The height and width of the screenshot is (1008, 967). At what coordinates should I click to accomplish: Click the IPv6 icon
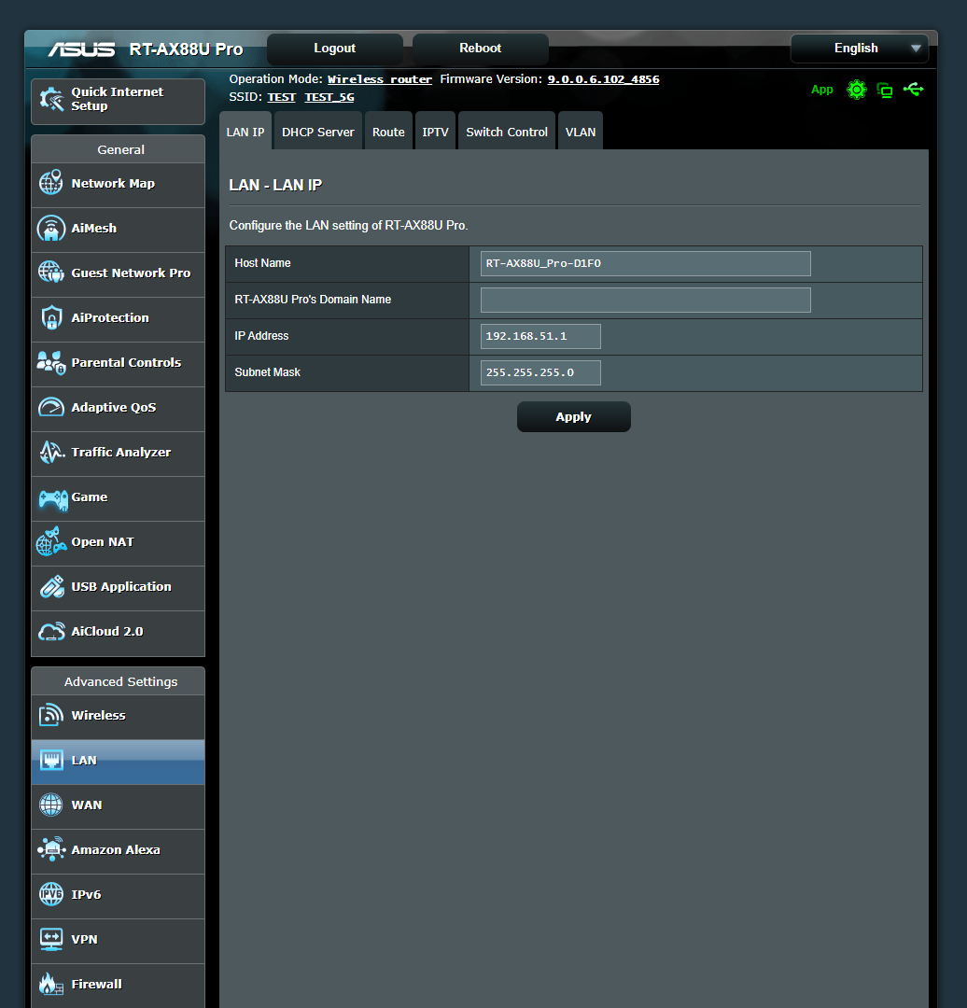pos(50,894)
